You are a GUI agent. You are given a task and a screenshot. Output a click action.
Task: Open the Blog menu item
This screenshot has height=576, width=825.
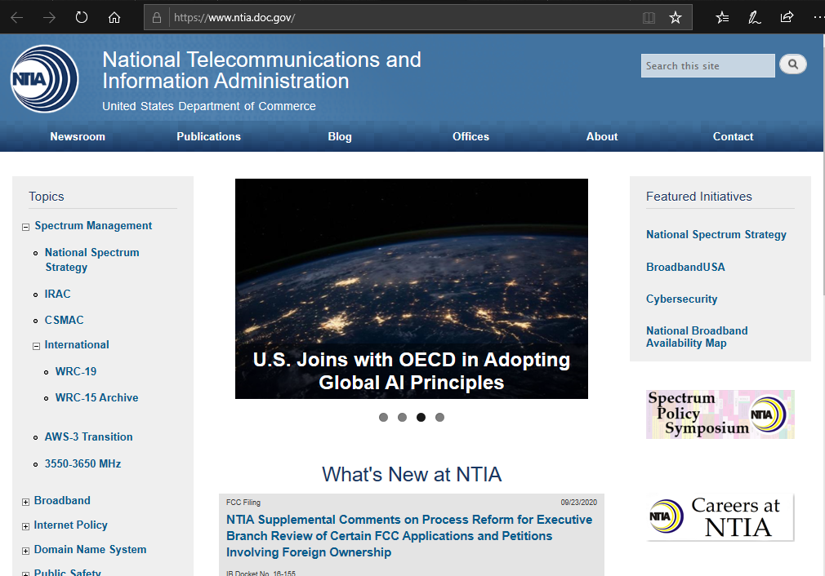click(x=339, y=136)
